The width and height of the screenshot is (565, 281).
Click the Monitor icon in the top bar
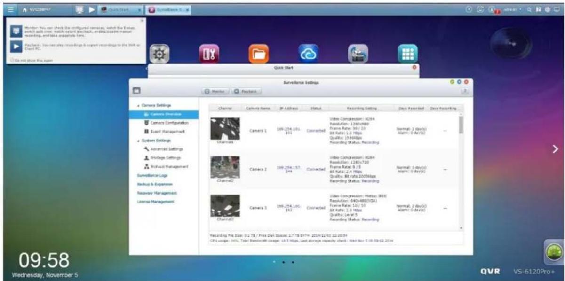(x=80, y=9)
